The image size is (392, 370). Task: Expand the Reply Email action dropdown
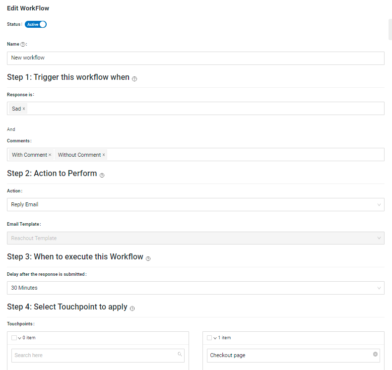[196, 205]
